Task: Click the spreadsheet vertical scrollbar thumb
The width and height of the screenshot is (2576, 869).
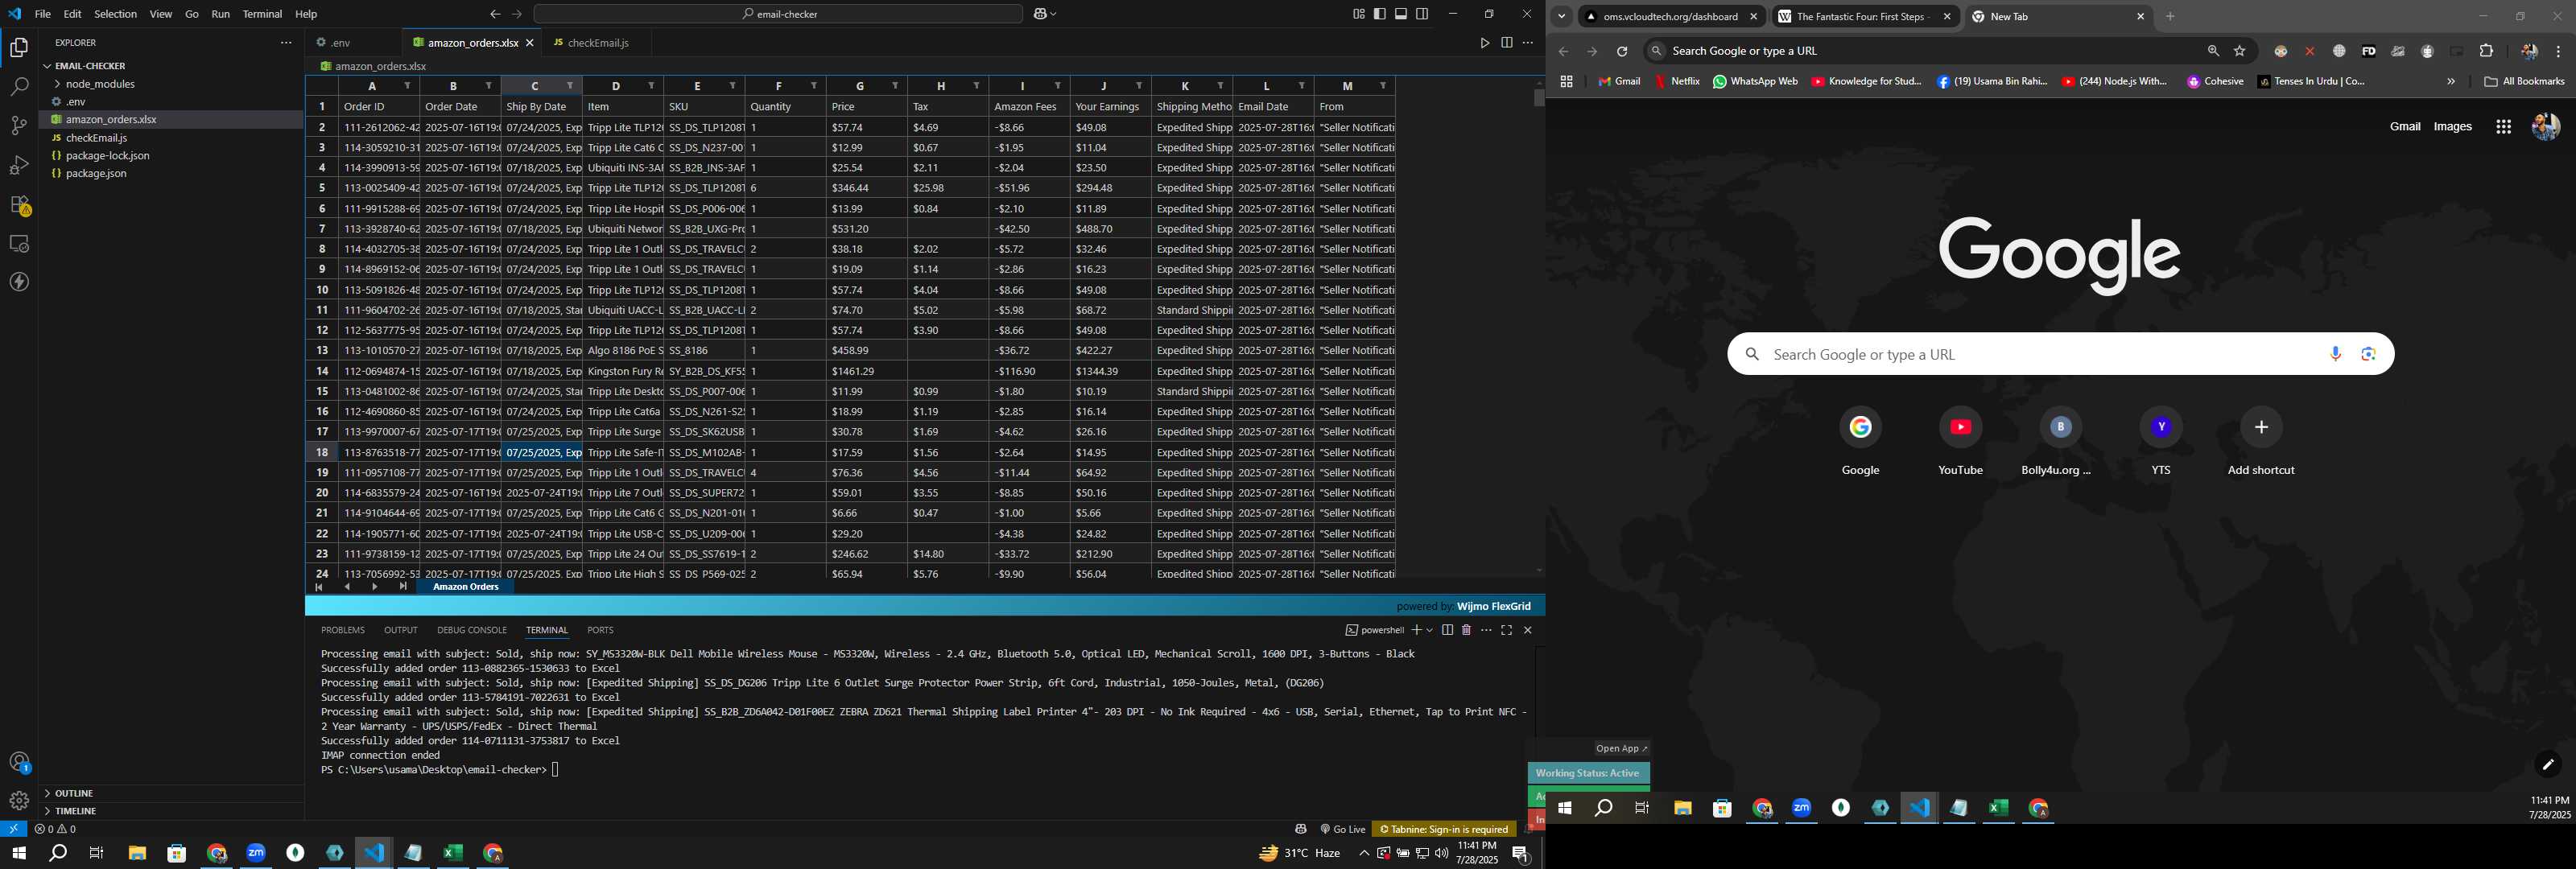Action: (1538, 98)
